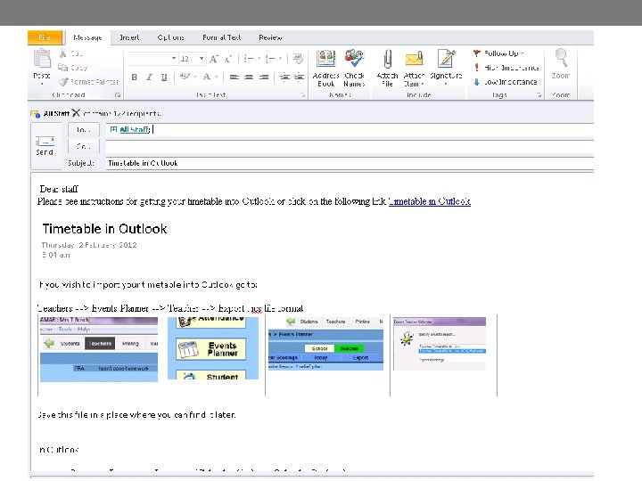This screenshot has width=642, height=481.
Task: Toggle Underline formatting
Action: (164, 77)
